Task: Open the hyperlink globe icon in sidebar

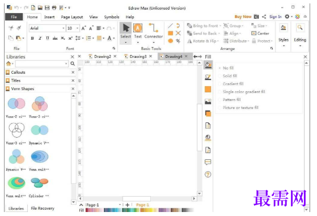Action: 208,138
